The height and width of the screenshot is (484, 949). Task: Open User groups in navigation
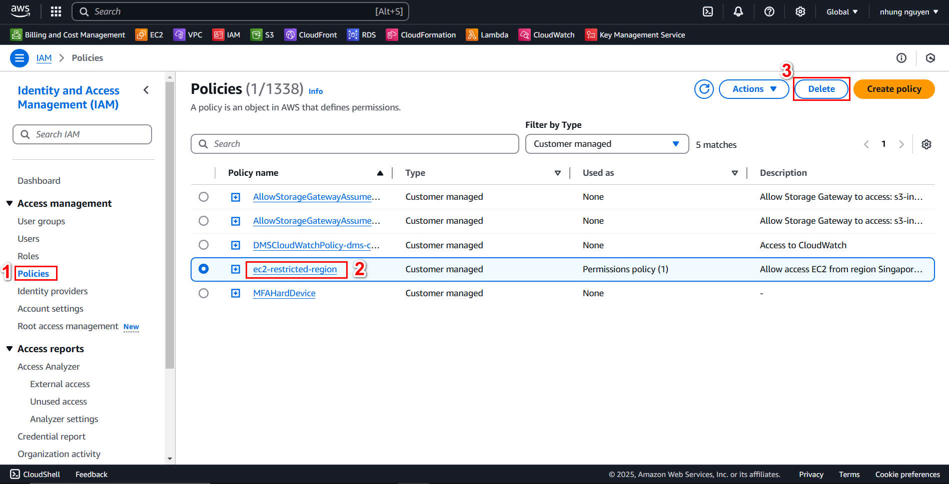pyautogui.click(x=42, y=221)
